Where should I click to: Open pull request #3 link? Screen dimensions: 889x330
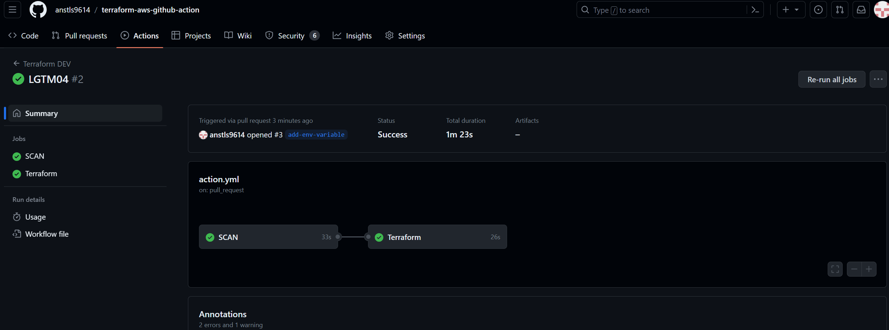pyautogui.click(x=278, y=135)
